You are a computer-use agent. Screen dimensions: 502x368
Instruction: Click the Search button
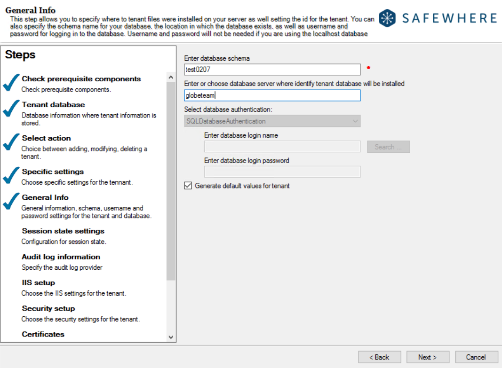coord(388,147)
